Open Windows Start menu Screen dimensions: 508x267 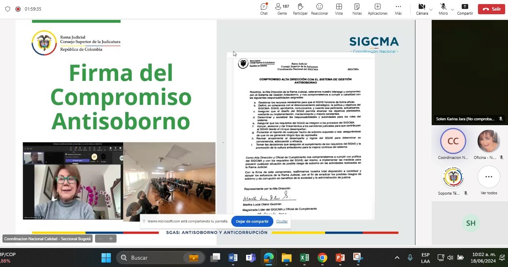[x=106, y=258]
